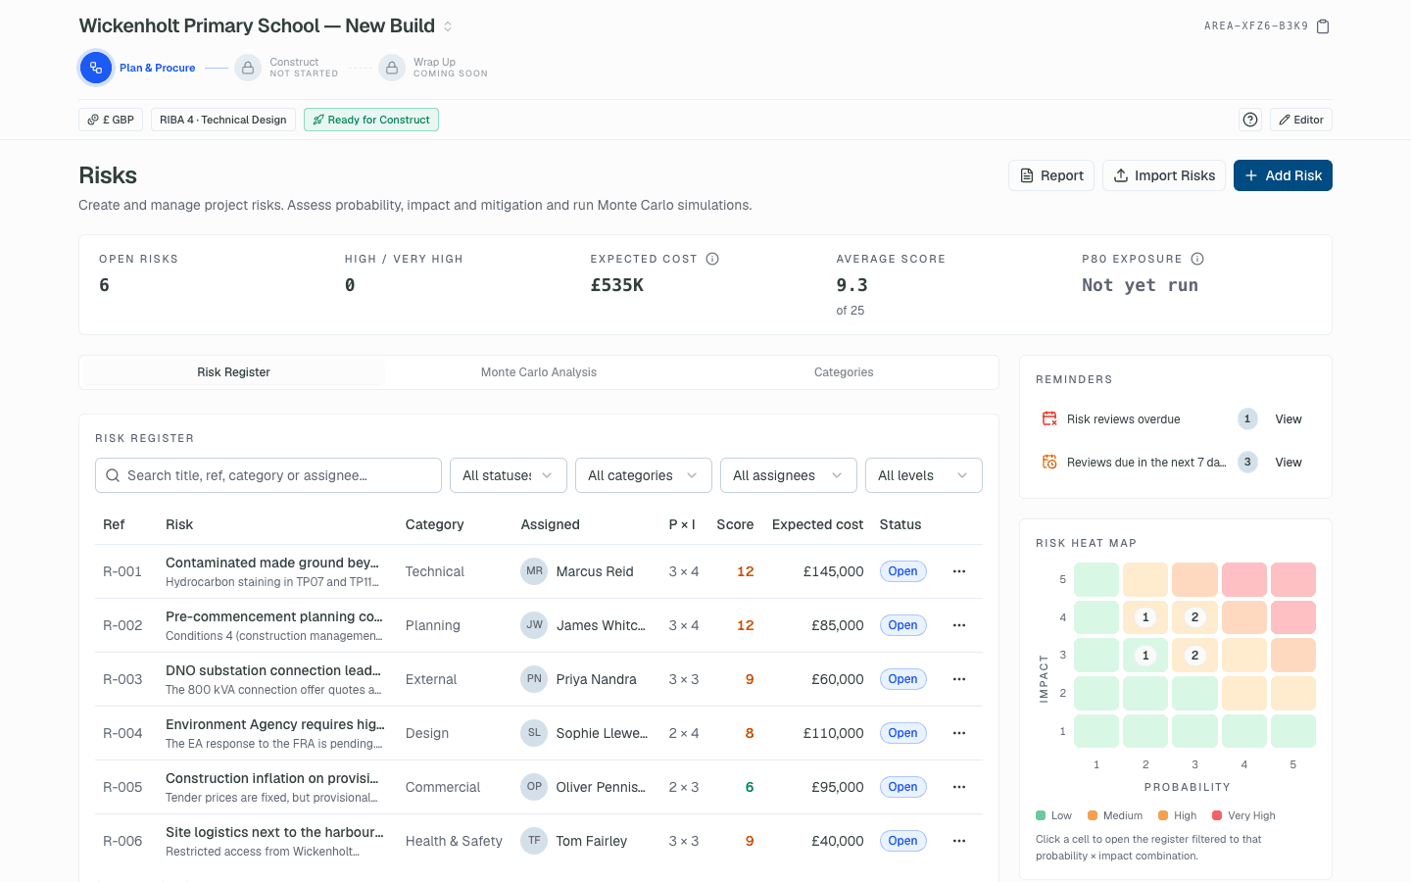Select the 'Contaminated made ground bey…' risk title
This screenshot has width=1411, height=882.
pos(272,563)
